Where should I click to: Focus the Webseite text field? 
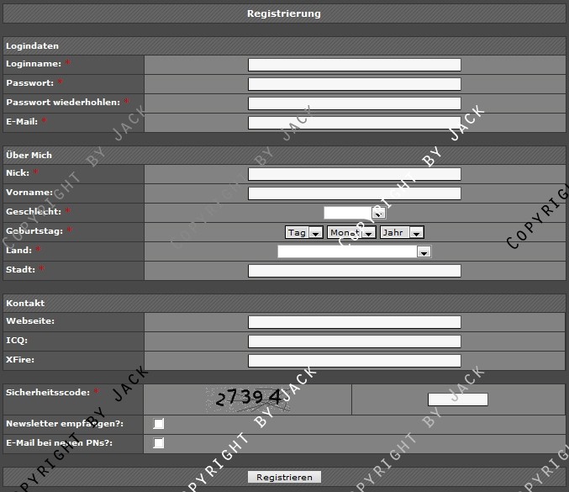354,322
